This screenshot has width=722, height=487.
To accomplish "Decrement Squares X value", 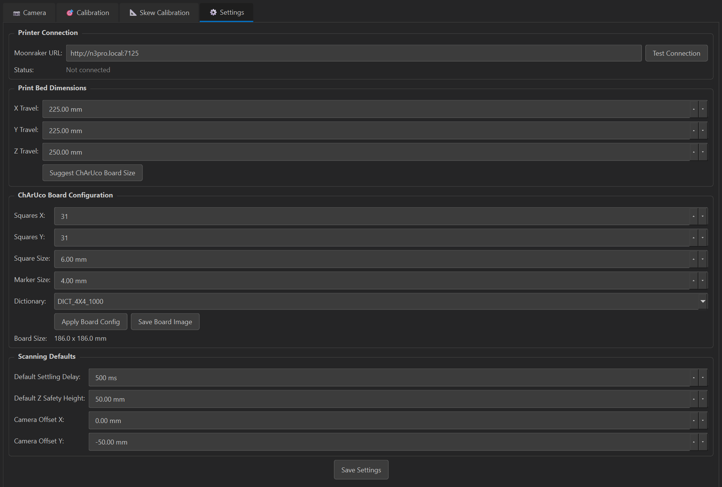I will (703, 216).
